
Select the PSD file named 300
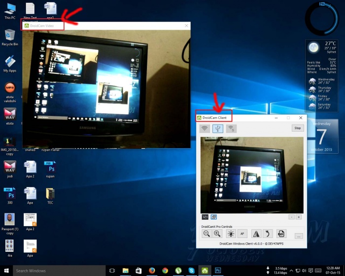[x=10, y=196]
